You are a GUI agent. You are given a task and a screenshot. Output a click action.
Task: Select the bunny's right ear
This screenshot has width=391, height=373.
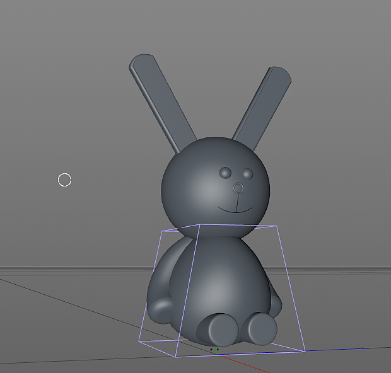pos(262,108)
